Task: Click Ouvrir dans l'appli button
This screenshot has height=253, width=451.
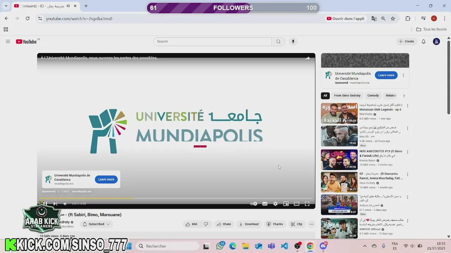Action: [346, 19]
